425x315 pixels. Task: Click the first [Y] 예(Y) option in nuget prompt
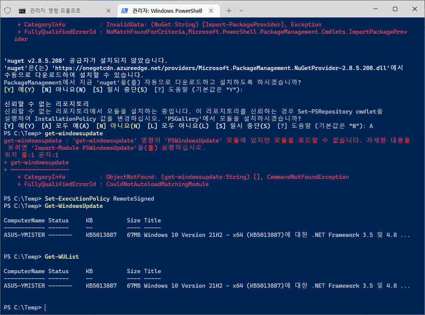(19, 90)
